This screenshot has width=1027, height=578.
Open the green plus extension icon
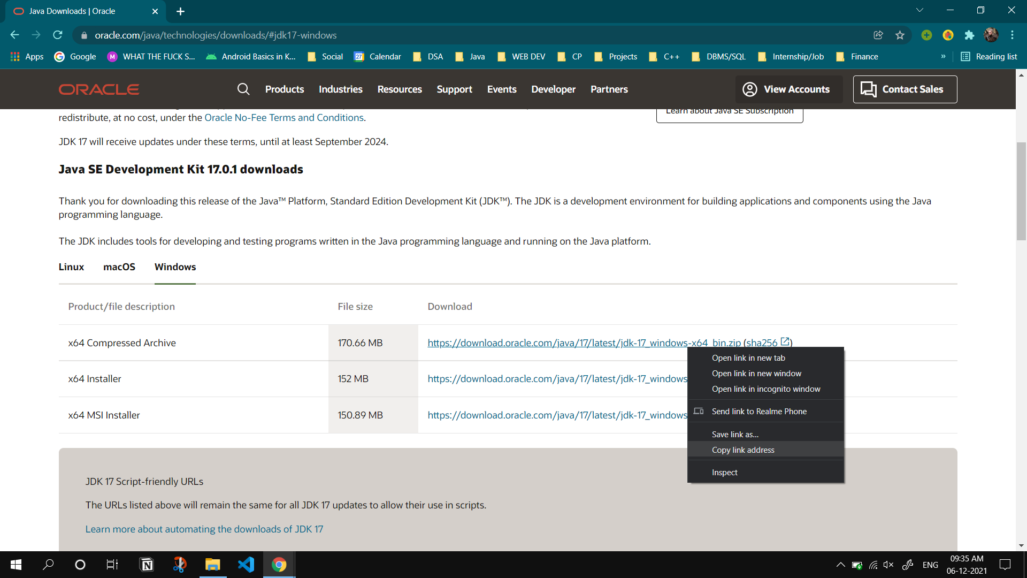point(926,35)
